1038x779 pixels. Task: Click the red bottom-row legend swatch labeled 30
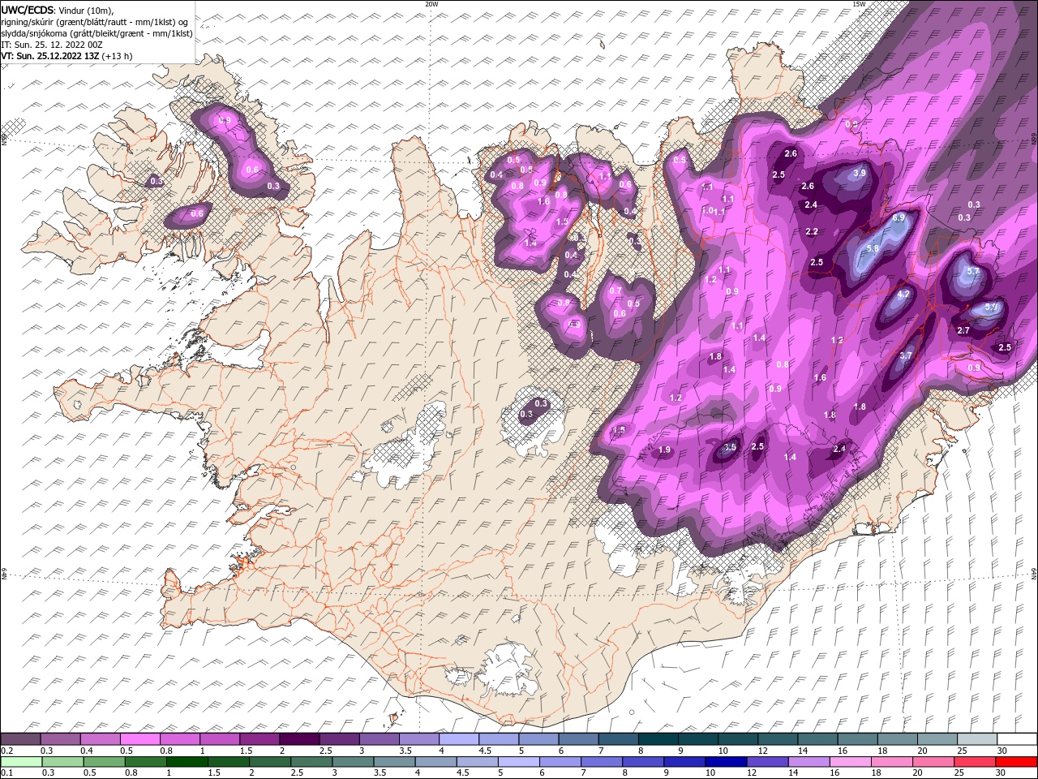[x=1016, y=762]
